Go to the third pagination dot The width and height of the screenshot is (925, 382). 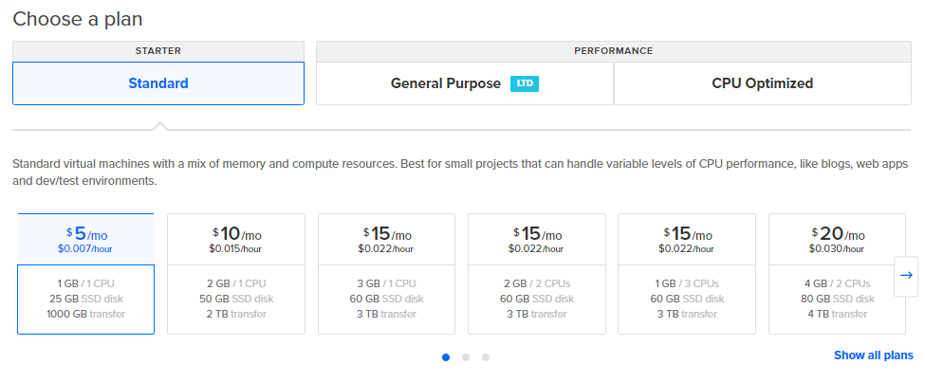click(486, 357)
